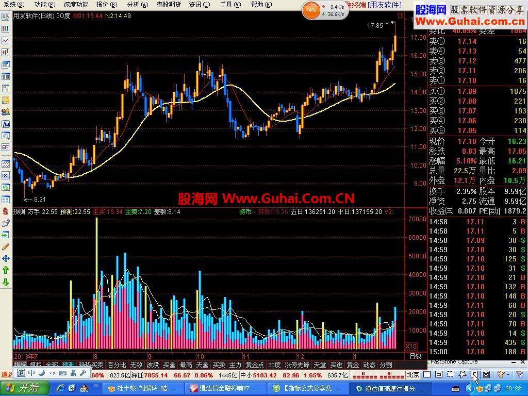Open the 工具(V) menu
The image size is (528, 396).
230,4
